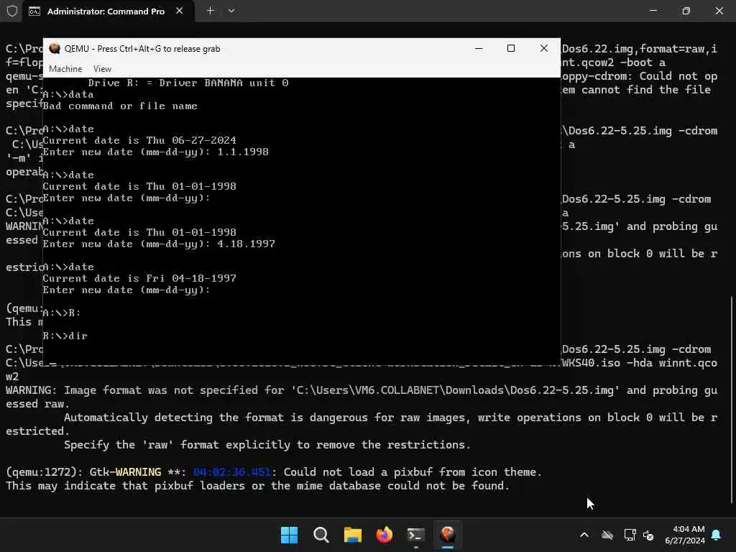Click the OneDrive cloud tray icon
736x552 pixels.
coord(607,535)
